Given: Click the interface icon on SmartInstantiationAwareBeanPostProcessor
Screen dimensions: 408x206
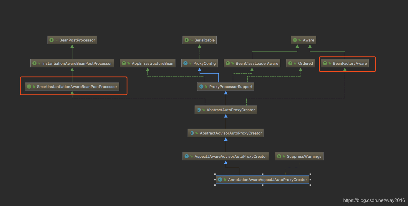Looking at the screenshot, I should [29, 87].
